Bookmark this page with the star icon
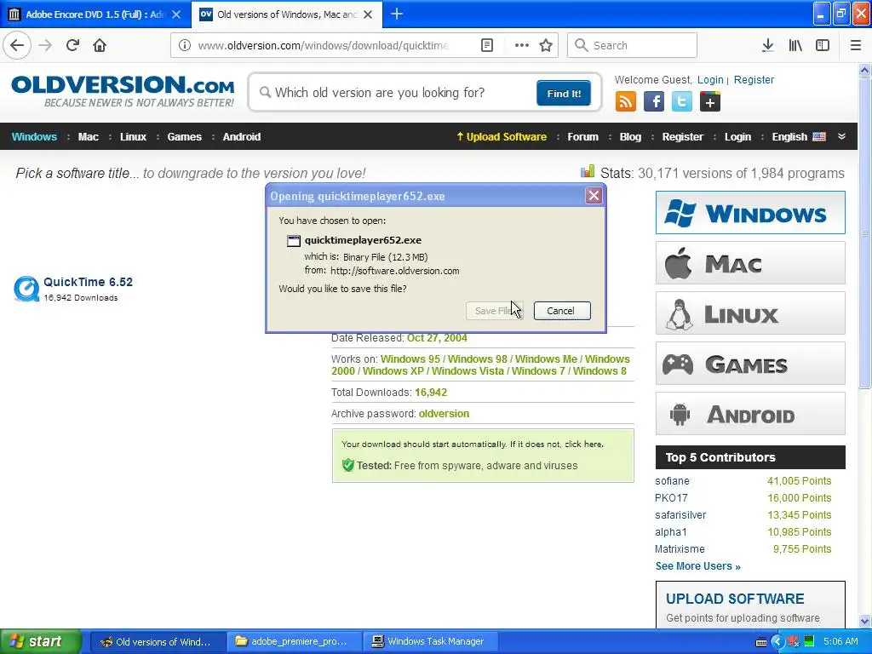This screenshot has height=654, width=872. [x=546, y=45]
